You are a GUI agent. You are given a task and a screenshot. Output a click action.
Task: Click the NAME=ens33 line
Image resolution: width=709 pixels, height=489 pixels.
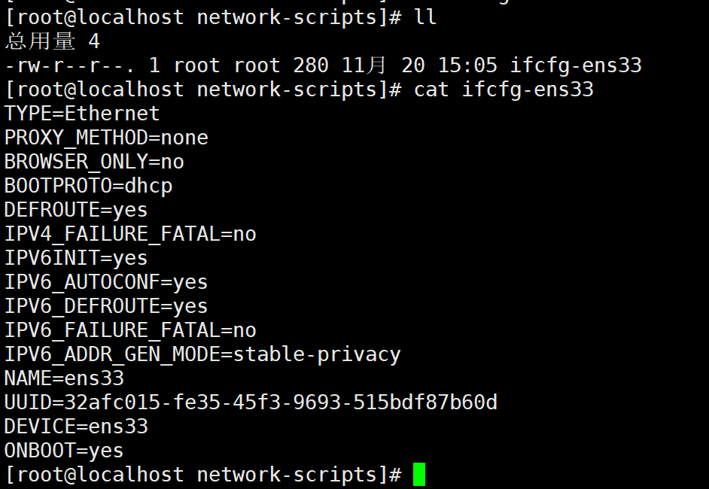click(64, 378)
